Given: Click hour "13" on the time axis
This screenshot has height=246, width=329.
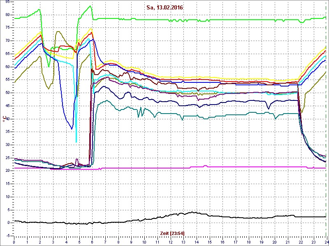Looking at the screenshot, I should click(x=183, y=242).
